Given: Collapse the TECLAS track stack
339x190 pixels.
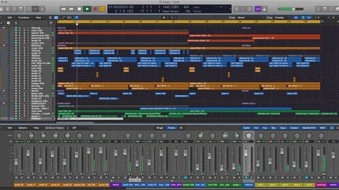Looking at the screenshot, I should [4, 28].
